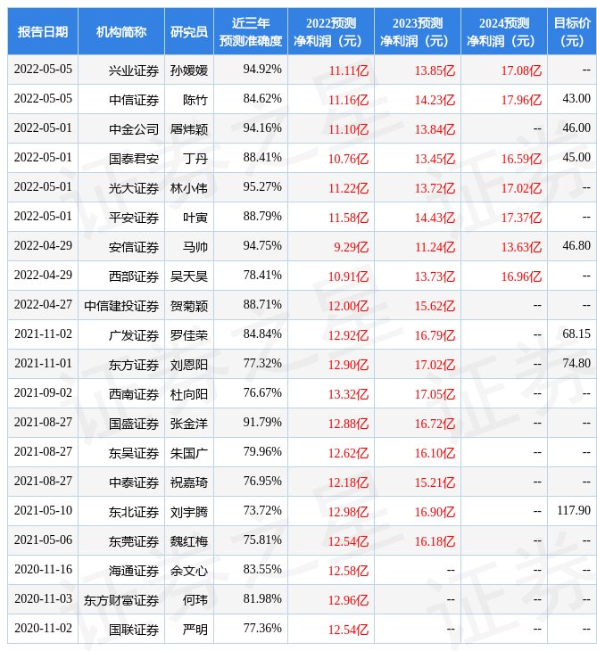Click the 研究员 column header
The height and width of the screenshot is (651, 597).
(189, 31)
